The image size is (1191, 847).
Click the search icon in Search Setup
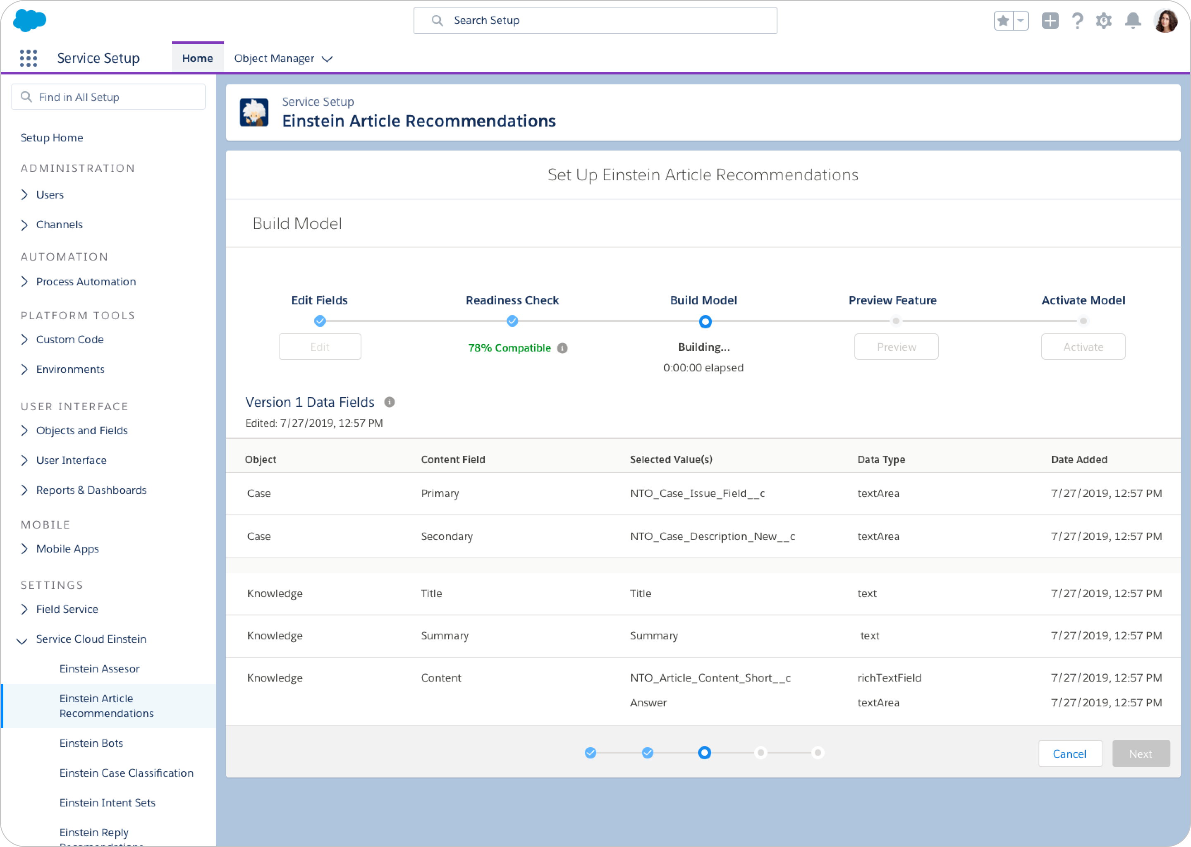438,20
